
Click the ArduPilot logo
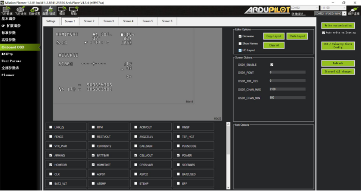pyautogui.click(x=267, y=10)
